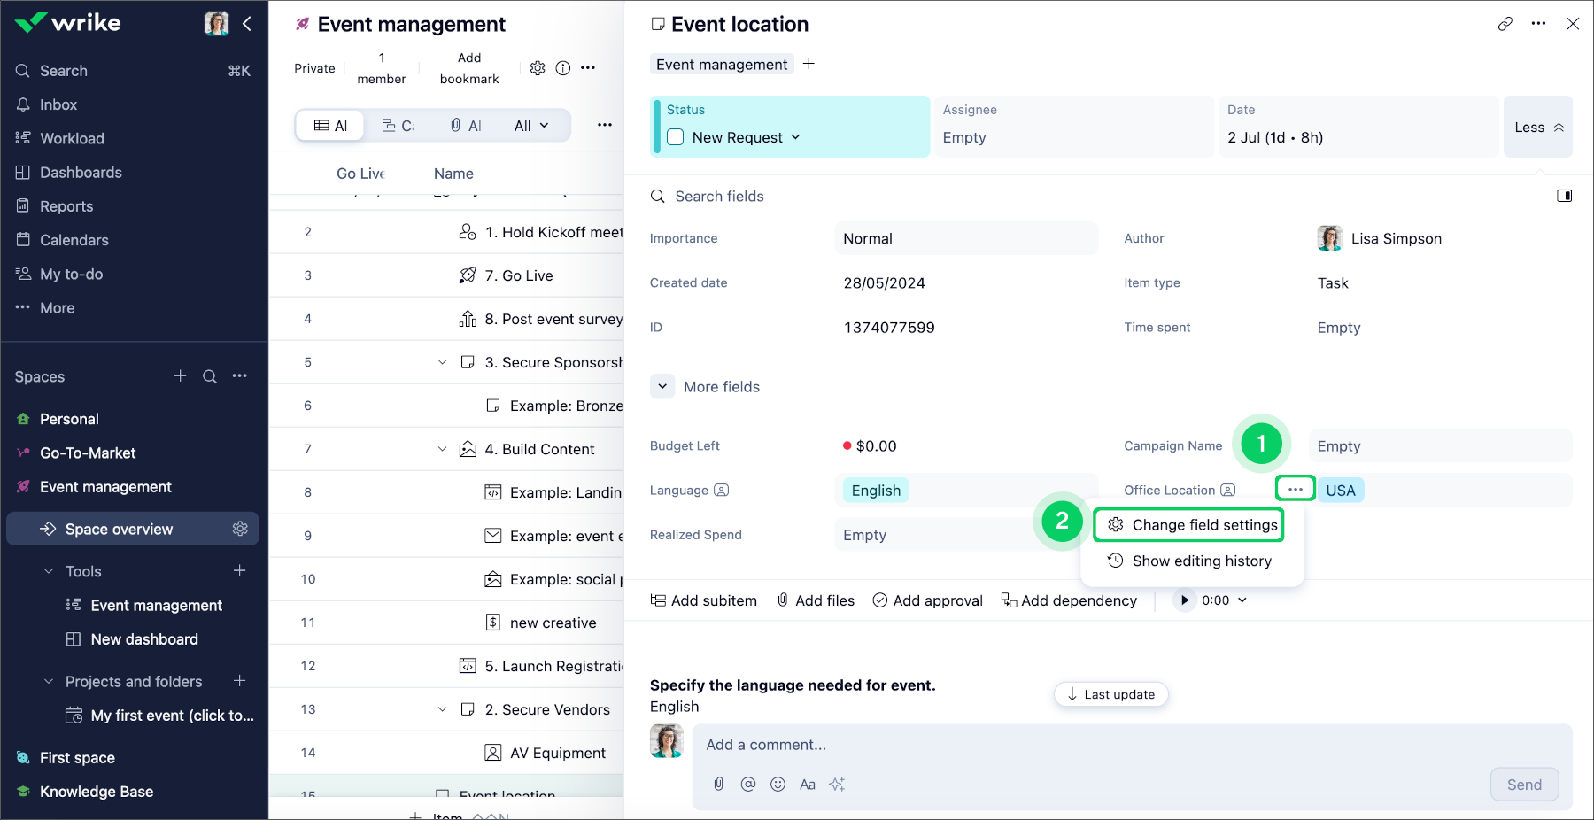
Task: Collapse the 4. Build Content row
Action: click(442, 449)
